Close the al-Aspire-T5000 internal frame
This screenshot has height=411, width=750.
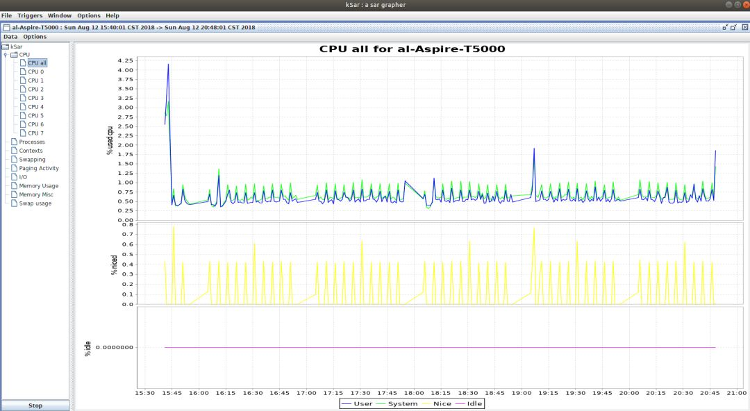tap(744, 27)
